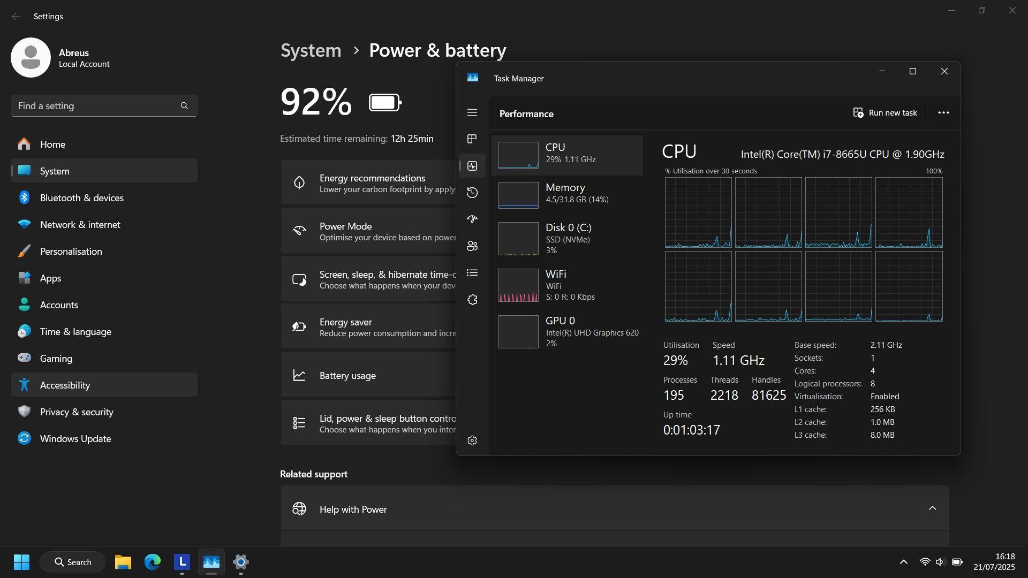Open System in Settings sidebar
Screen dimensions: 1028x578
pos(104,171)
